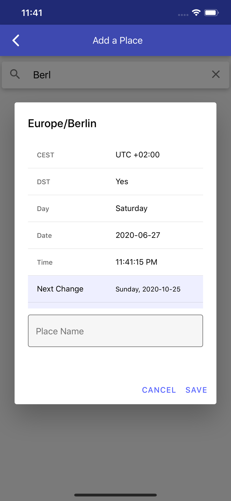This screenshot has height=501, width=231.
Task: Tap the back arrow icon
Action: tap(16, 40)
